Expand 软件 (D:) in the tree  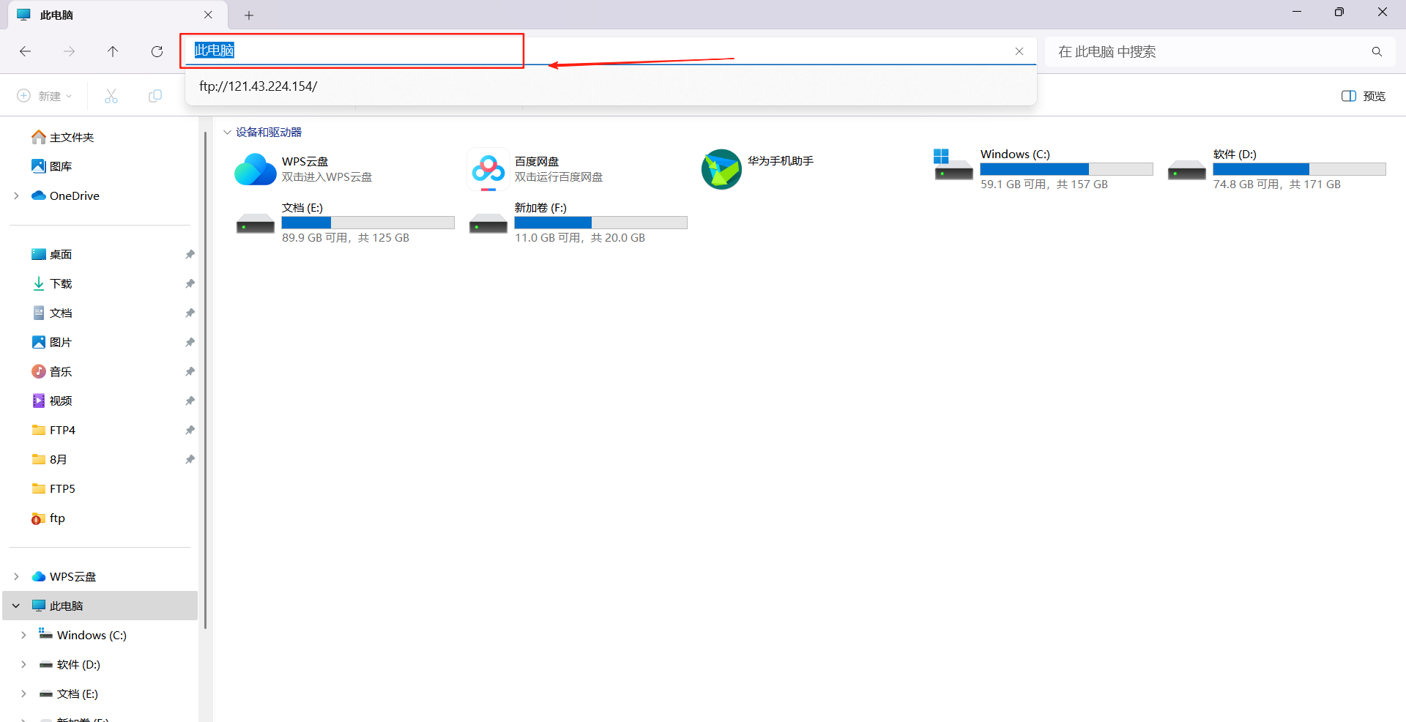pos(23,664)
